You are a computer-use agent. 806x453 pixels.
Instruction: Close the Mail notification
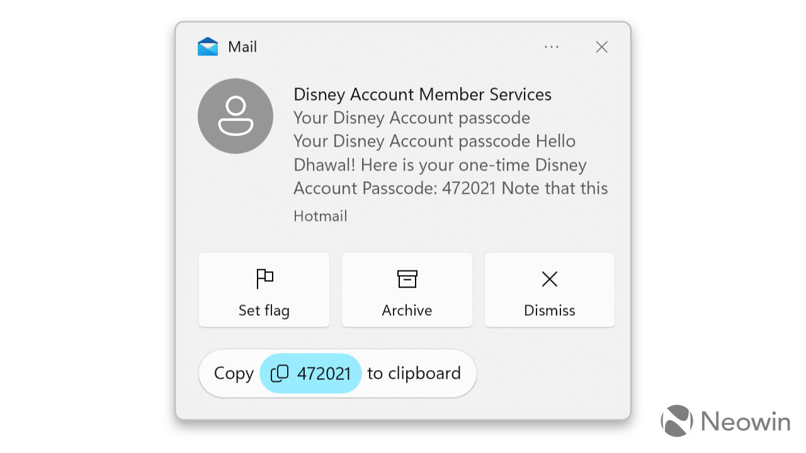(602, 47)
